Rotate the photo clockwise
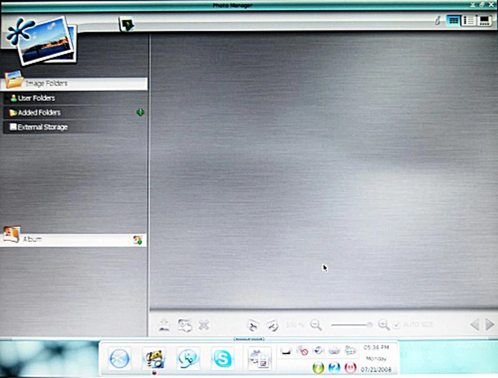The image size is (498, 378). pyautogui.click(x=272, y=325)
